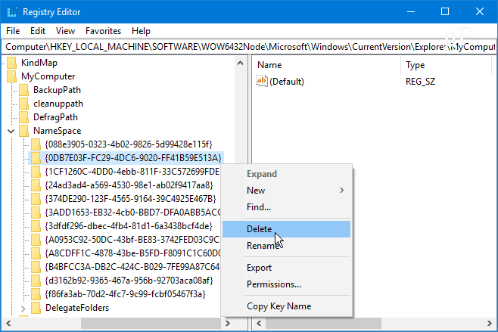
Task: Click folder icon of {B4BFCC3A-DB2C-424C key
Action: 36,267
